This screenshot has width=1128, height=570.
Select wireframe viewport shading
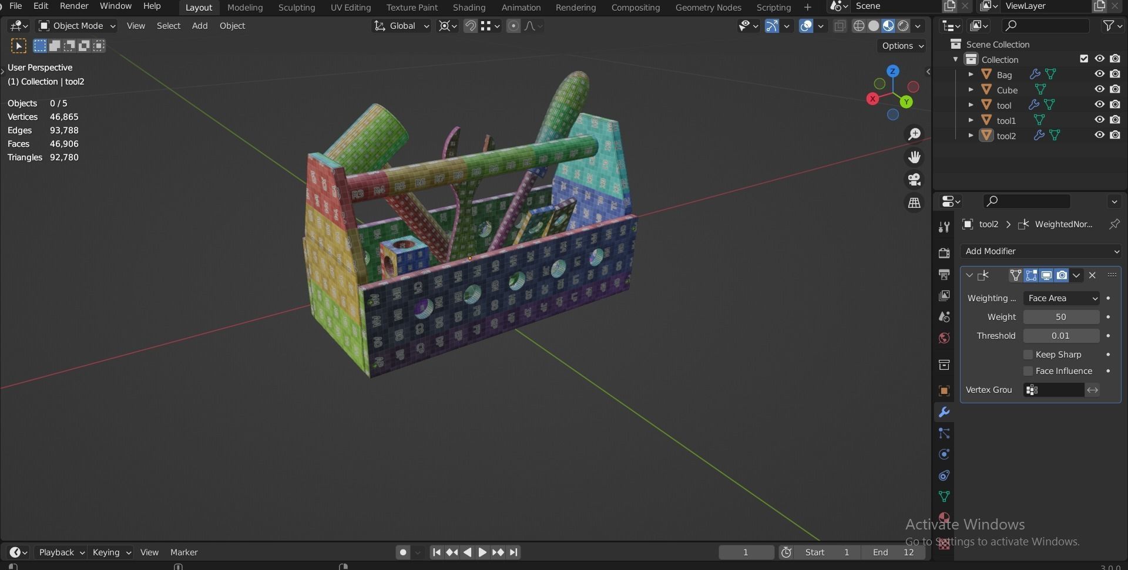(x=859, y=26)
